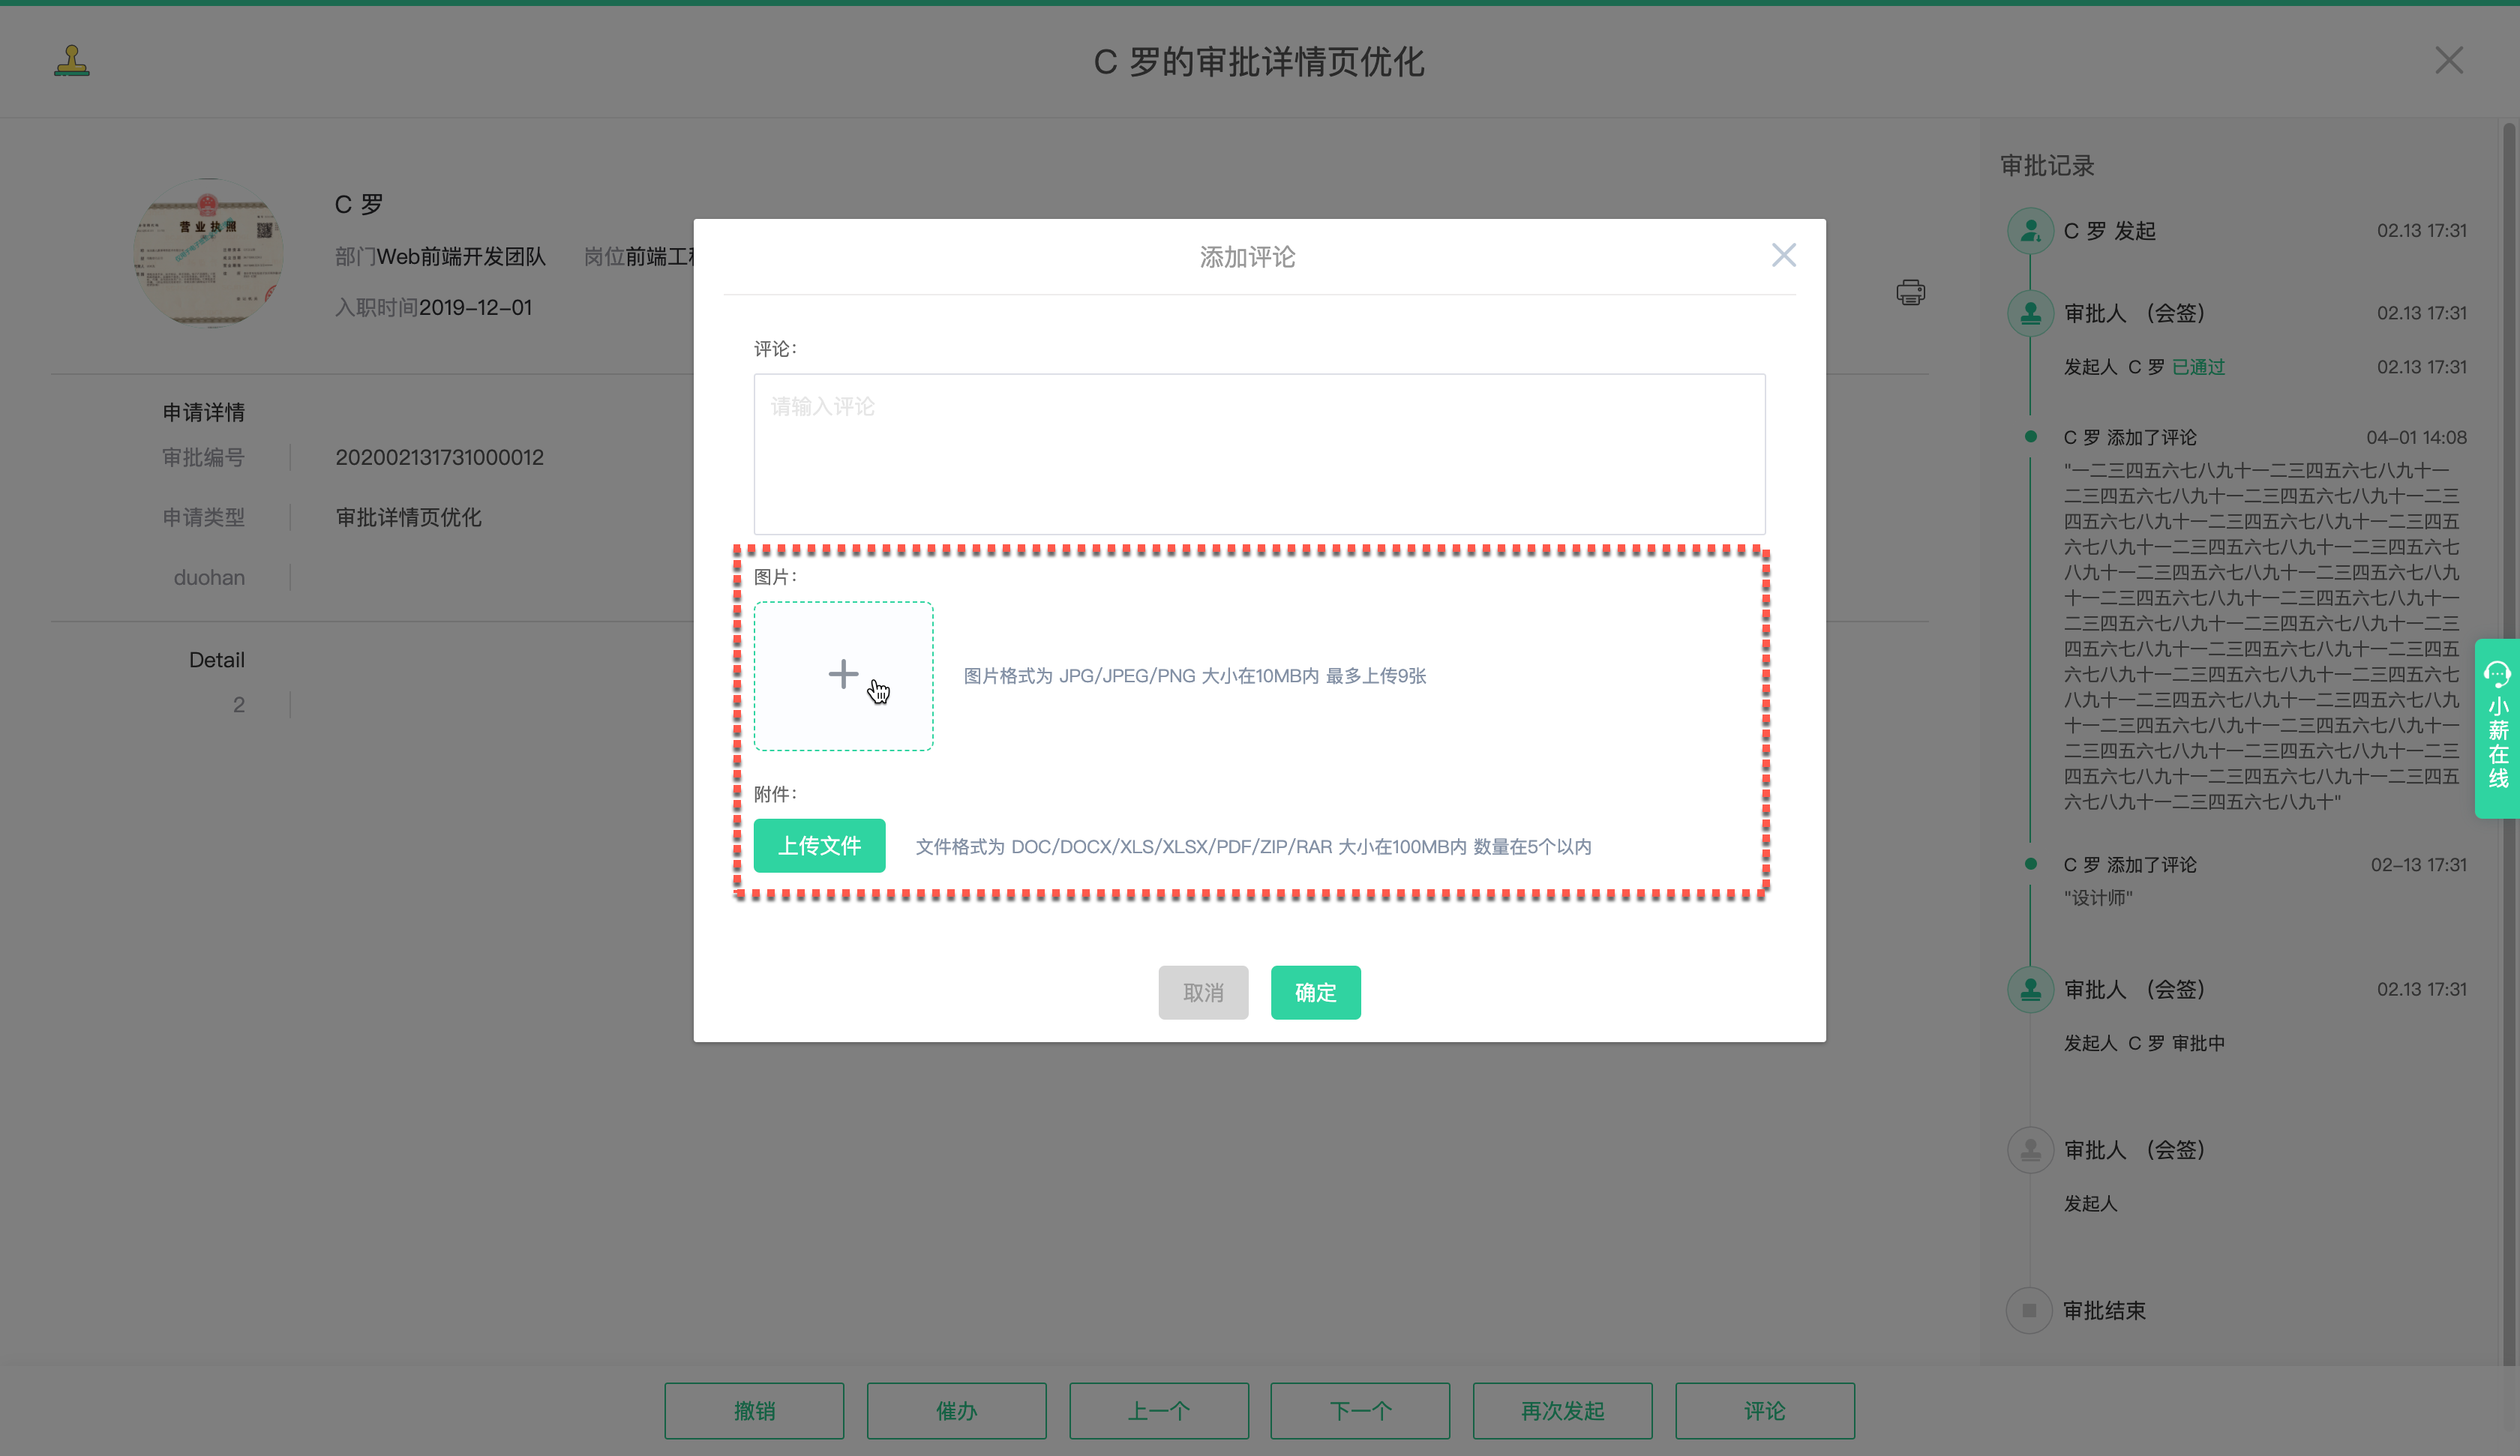Click the 撤销 button

click(754, 1410)
